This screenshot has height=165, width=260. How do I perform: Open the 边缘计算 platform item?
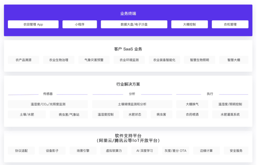pos(206,150)
